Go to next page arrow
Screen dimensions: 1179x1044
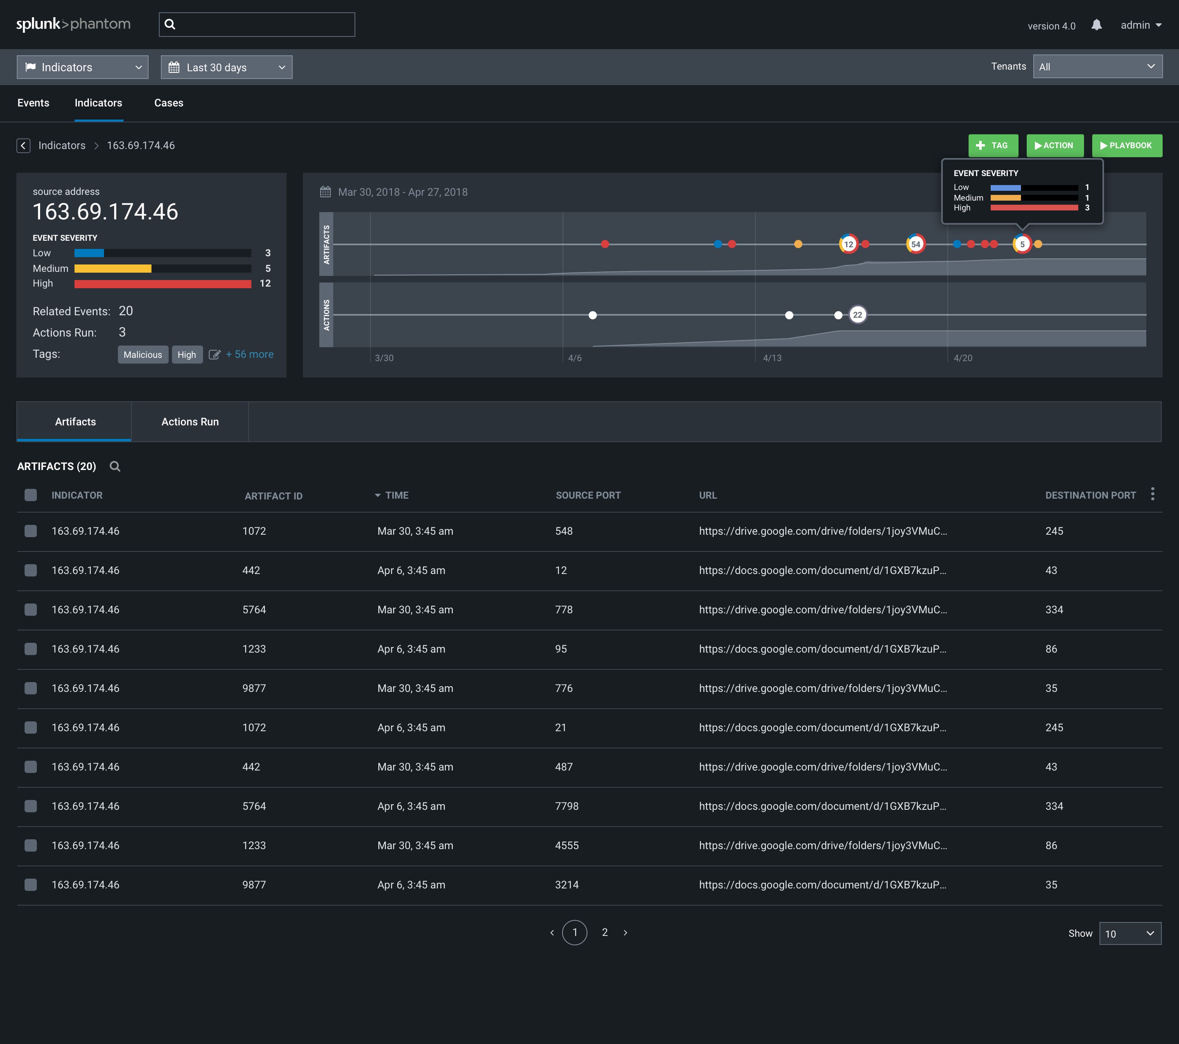tap(625, 933)
